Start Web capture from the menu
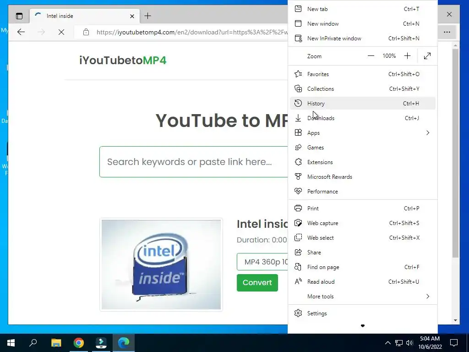The width and height of the screenshot is (469, 352). coord(363,223)
